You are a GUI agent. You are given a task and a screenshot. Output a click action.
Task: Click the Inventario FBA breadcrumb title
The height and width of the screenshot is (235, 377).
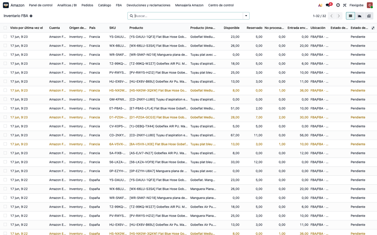coord(16,16)
